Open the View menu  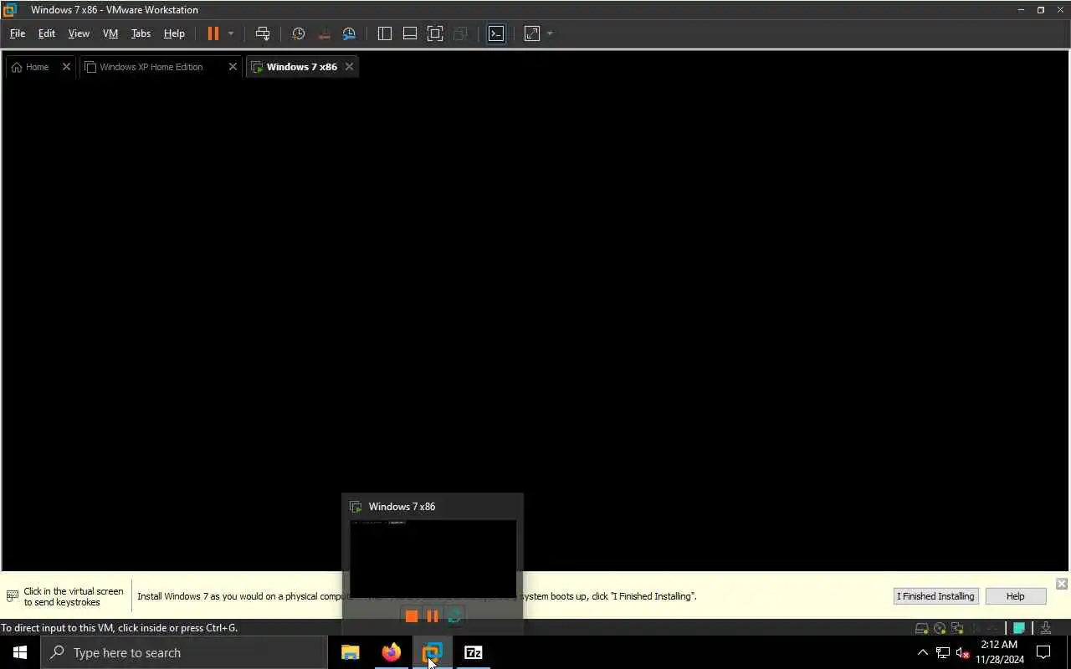79,33
